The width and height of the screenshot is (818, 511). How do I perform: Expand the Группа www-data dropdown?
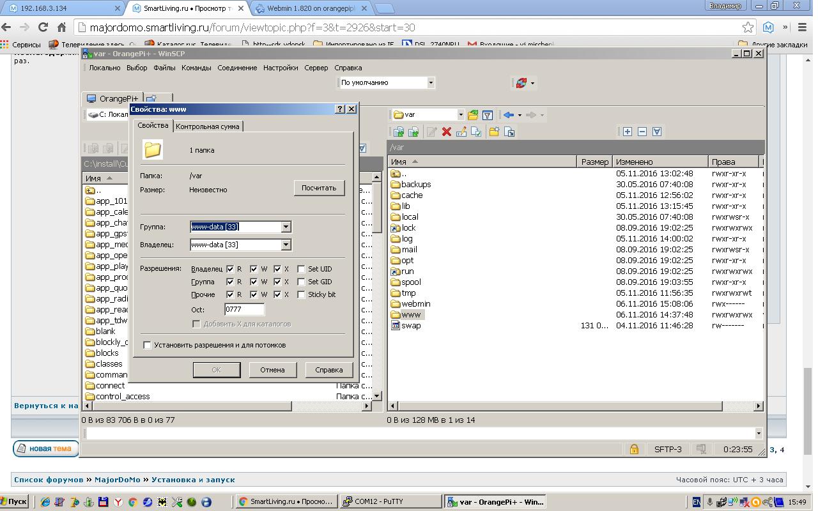[286, 227]
